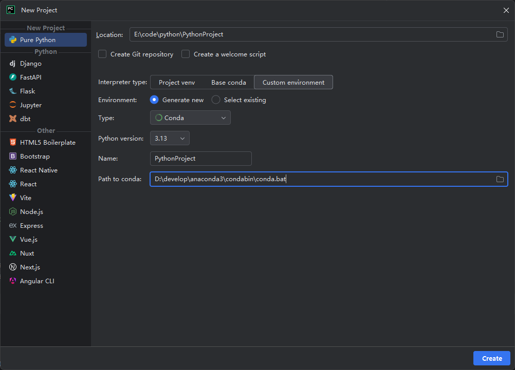Pick the FastAPI project icon
The image size is (515, 370).
pos(12,77)
